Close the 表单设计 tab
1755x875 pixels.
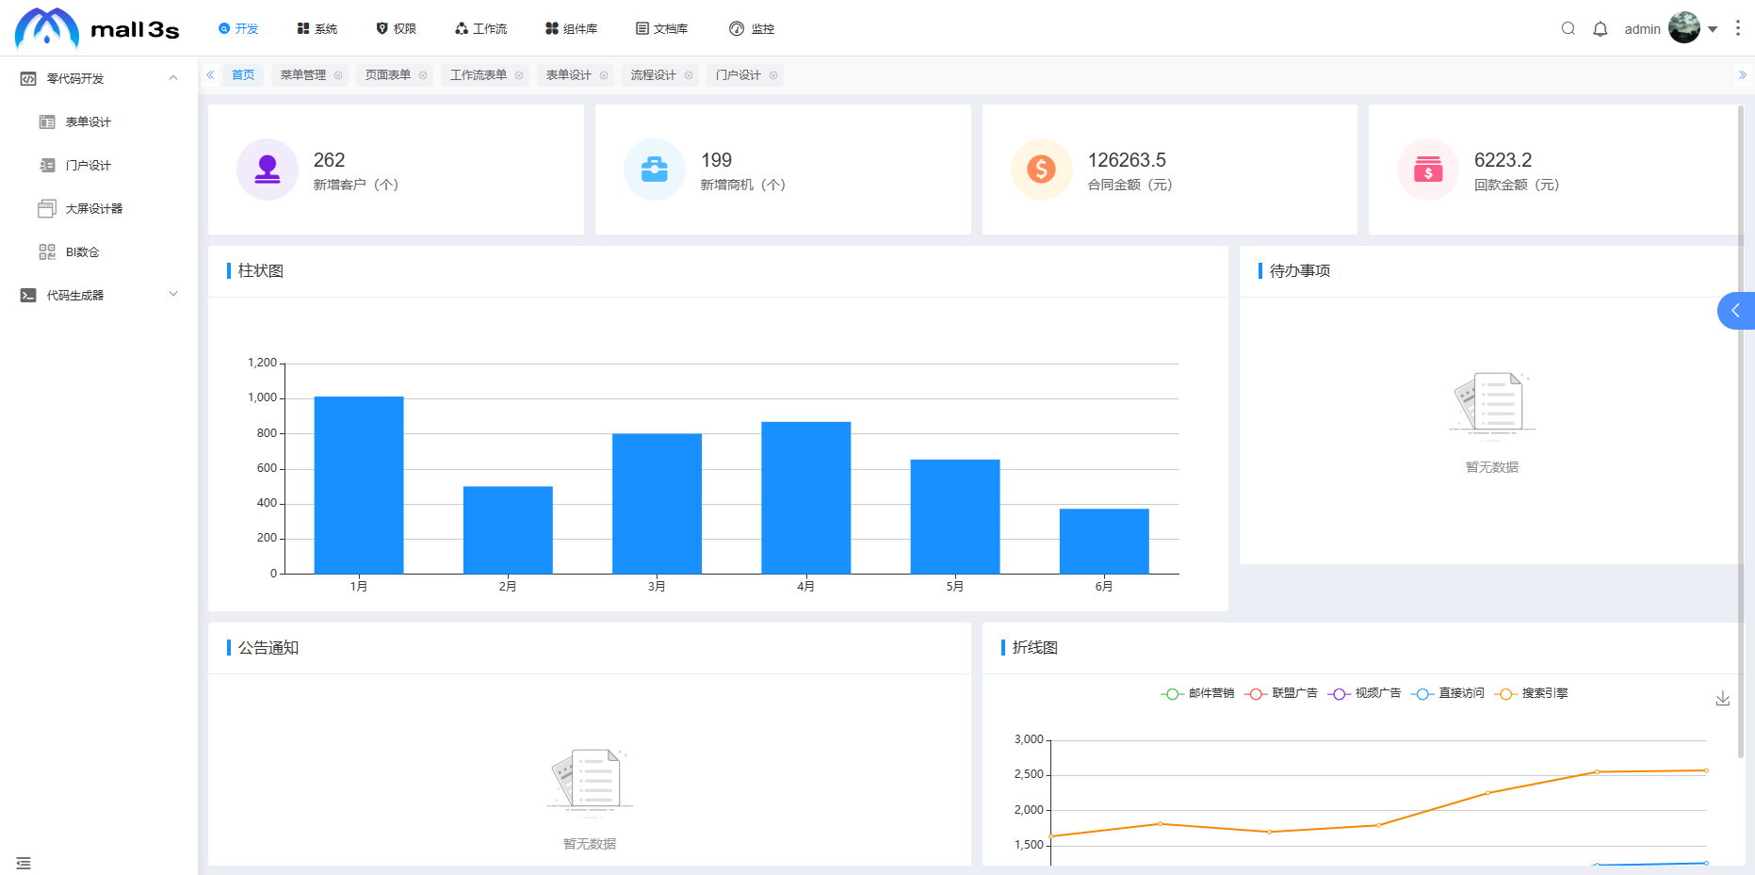(604, 75)
